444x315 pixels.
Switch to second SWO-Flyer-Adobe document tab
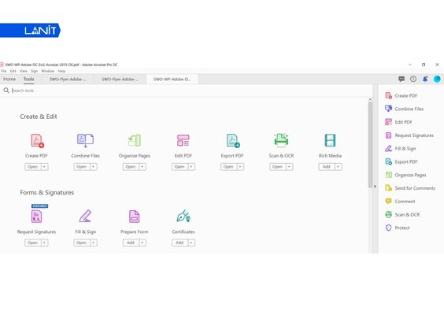[x=120, y=80]
